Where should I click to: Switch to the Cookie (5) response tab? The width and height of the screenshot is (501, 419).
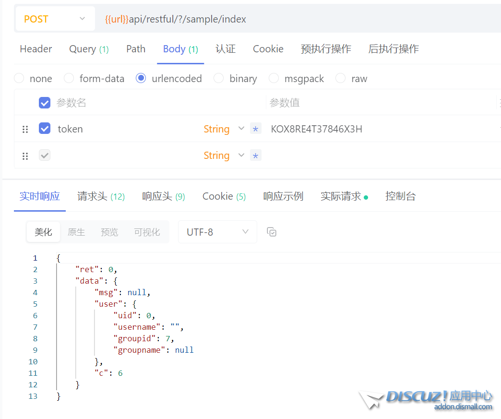pos(224,196)
